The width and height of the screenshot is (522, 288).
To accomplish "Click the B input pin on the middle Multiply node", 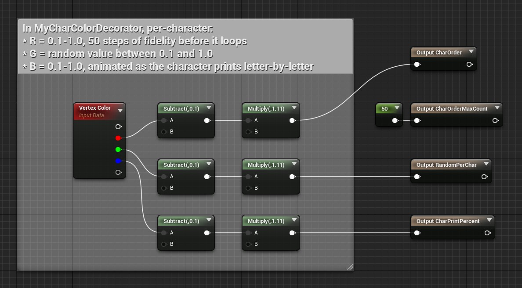I will [x=248, y=188].
